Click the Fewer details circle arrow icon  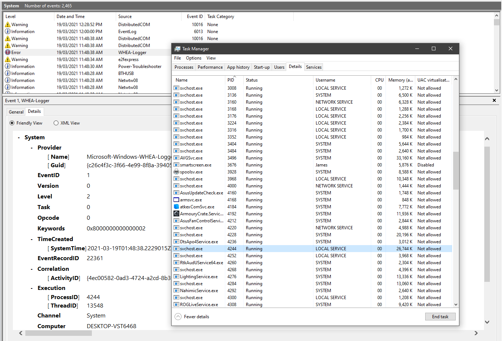pyautogui.click(x=178, y=317)
